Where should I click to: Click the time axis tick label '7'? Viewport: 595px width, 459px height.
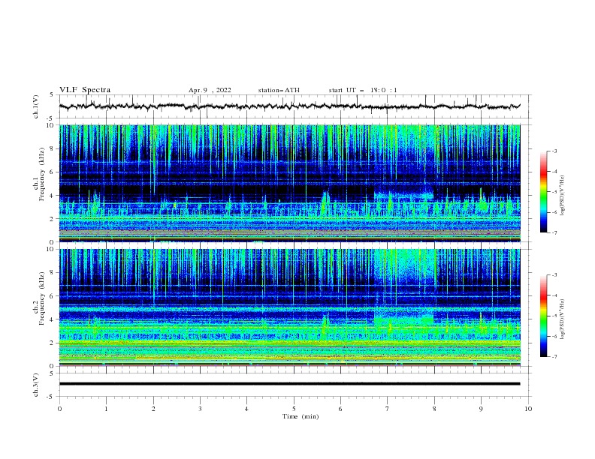pyautogui.click(x=388, y=409)
